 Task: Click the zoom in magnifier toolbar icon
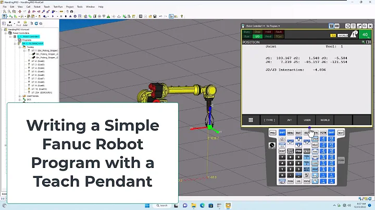4,11
